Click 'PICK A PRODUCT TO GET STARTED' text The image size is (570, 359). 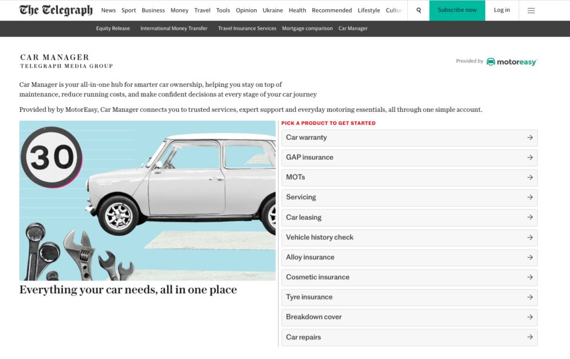click(328, 123)
